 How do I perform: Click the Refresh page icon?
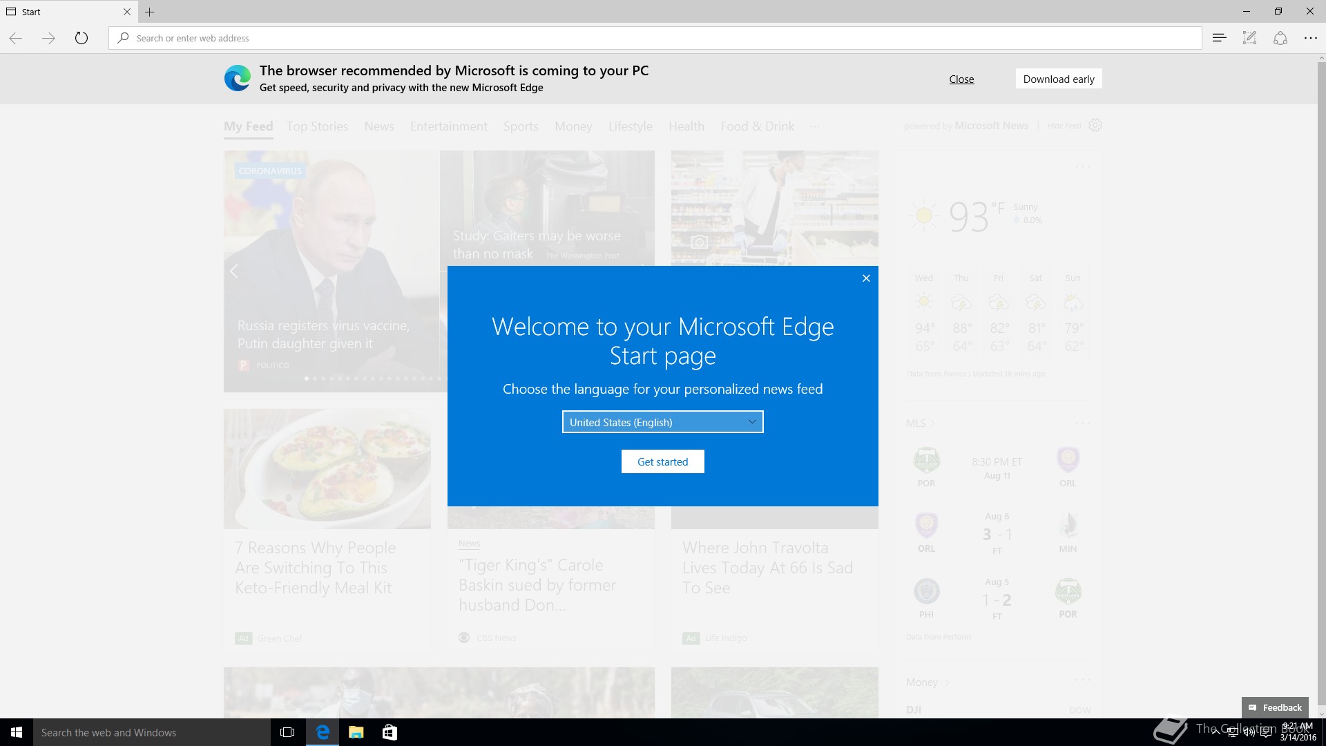81,38
